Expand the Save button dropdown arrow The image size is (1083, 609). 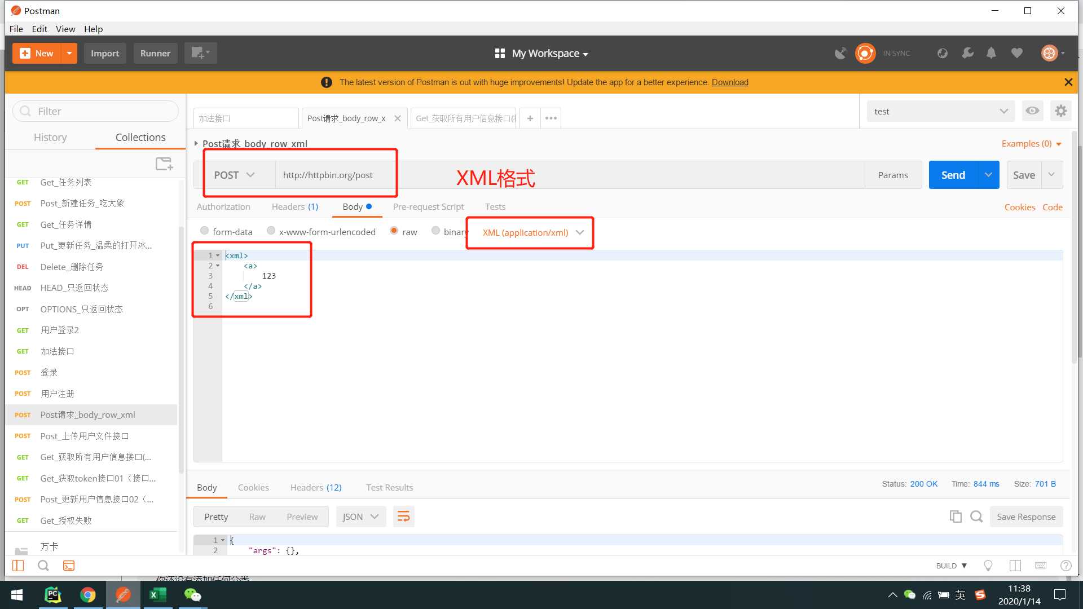coord(1051,175)
